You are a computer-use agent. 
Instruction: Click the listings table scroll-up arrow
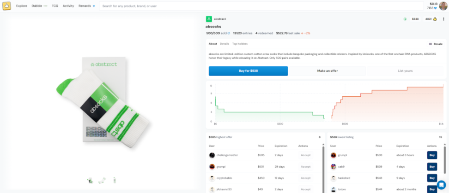click(x=445, y=145)
